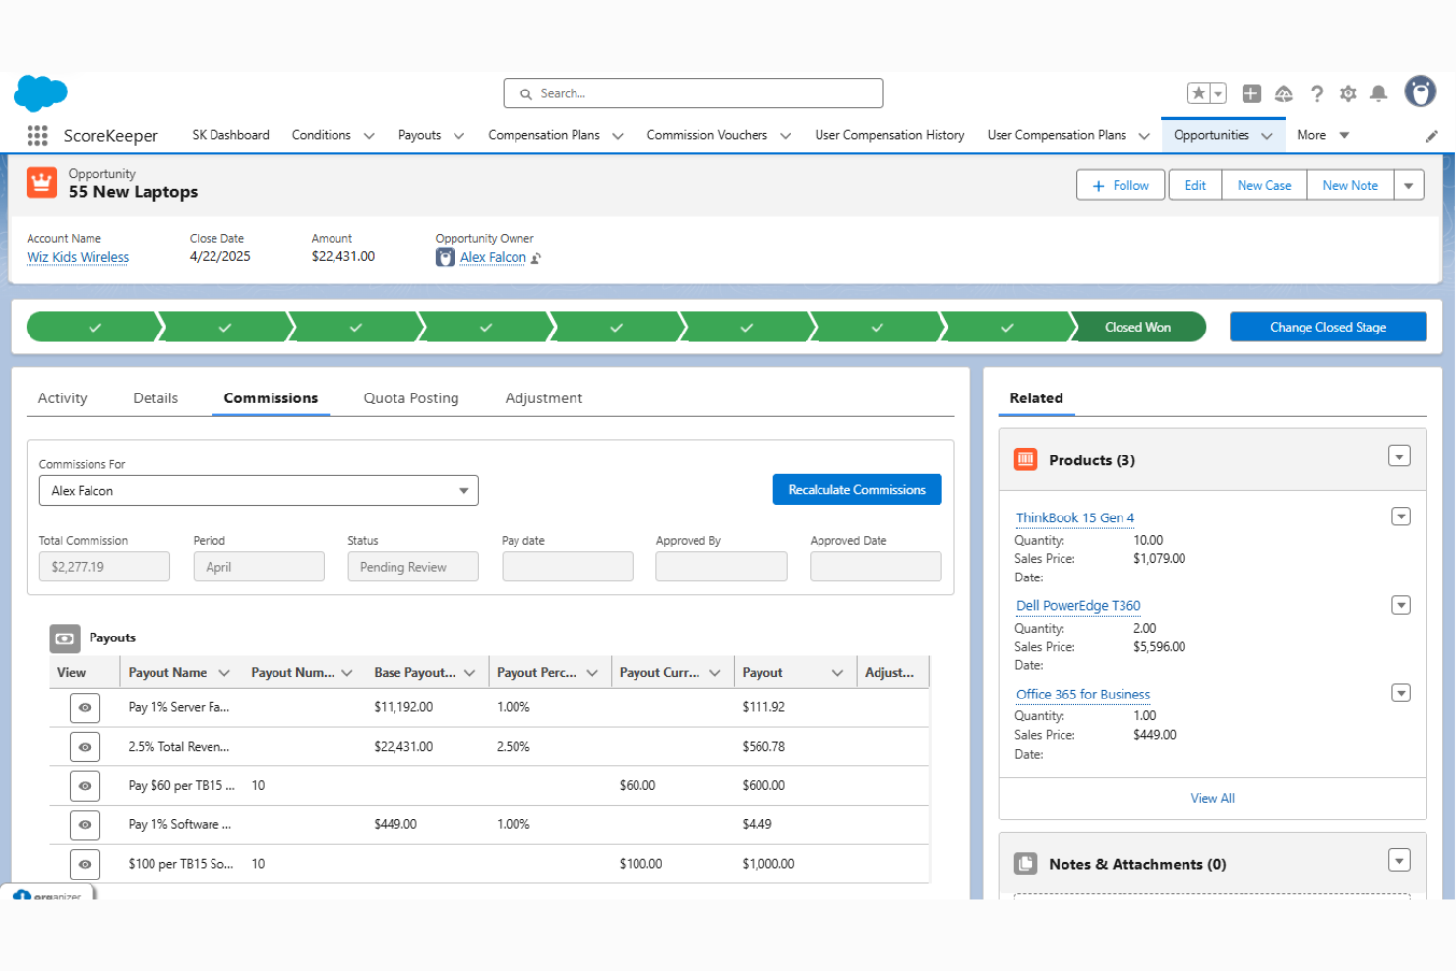Viewport: 1456px width, 971px height.
Task: Open the Wiz Kids Wireless account link
Action: [77, 257]
